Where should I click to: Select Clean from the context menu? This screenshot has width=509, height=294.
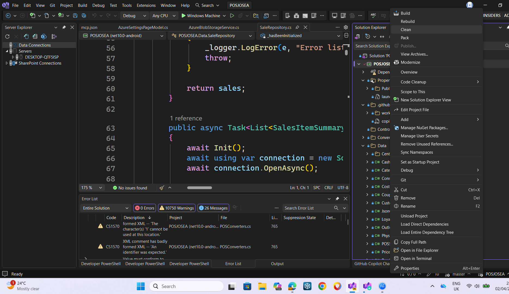point(406,29)
